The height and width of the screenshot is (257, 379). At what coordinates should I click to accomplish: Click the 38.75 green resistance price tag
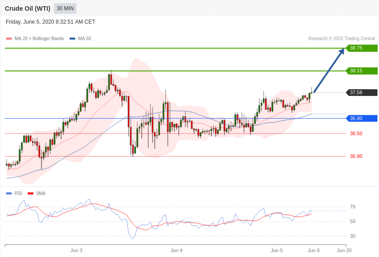coord(362,48)
